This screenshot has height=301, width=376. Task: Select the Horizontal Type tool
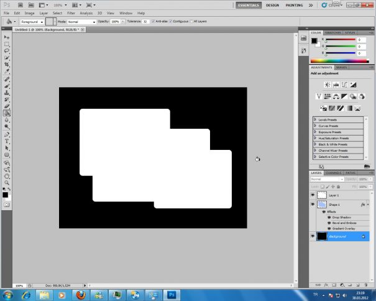click(x=7, y=141)
